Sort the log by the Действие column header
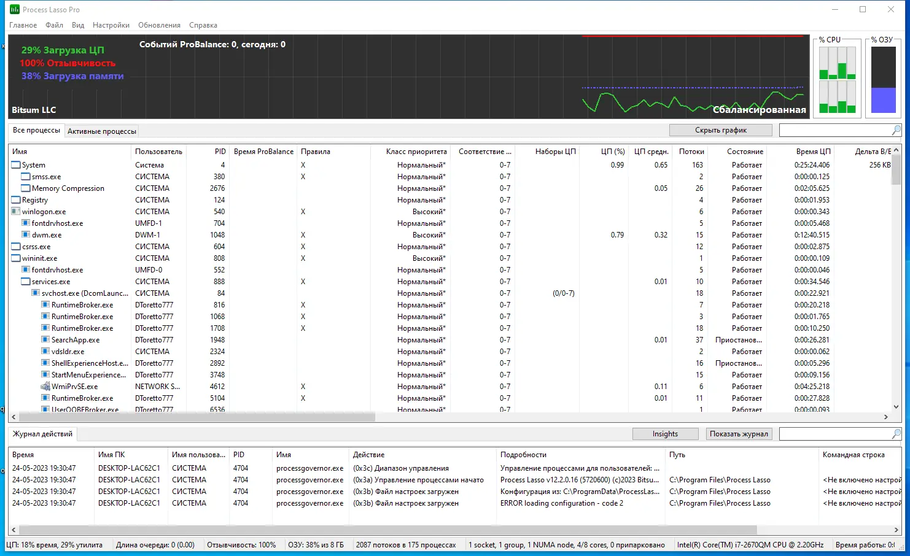The width and height of the screenshot is (910, 556). point(422,455)
